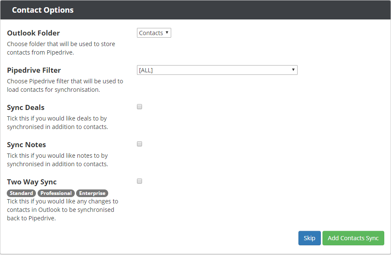This screenshot has height=255, width=391.
Task: Click the Sync Notes heading label
Action: (27, 145)
